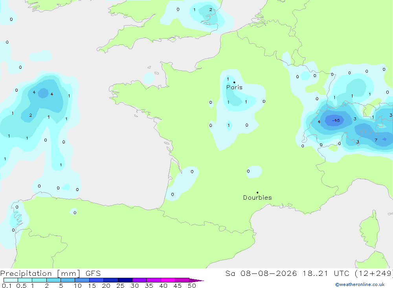This screenshot has width=393, height=288.
Task: Click the 0.1 legend scale number
Action: (x=7, y=286)
